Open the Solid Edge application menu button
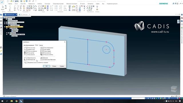Screen dimensions: 183x103 pyautogui.click(x=2, y=2)
